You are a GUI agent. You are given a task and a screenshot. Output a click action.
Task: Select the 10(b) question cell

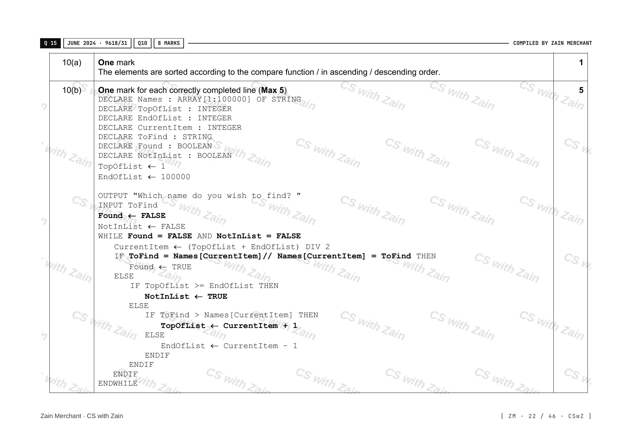(72, 237)
